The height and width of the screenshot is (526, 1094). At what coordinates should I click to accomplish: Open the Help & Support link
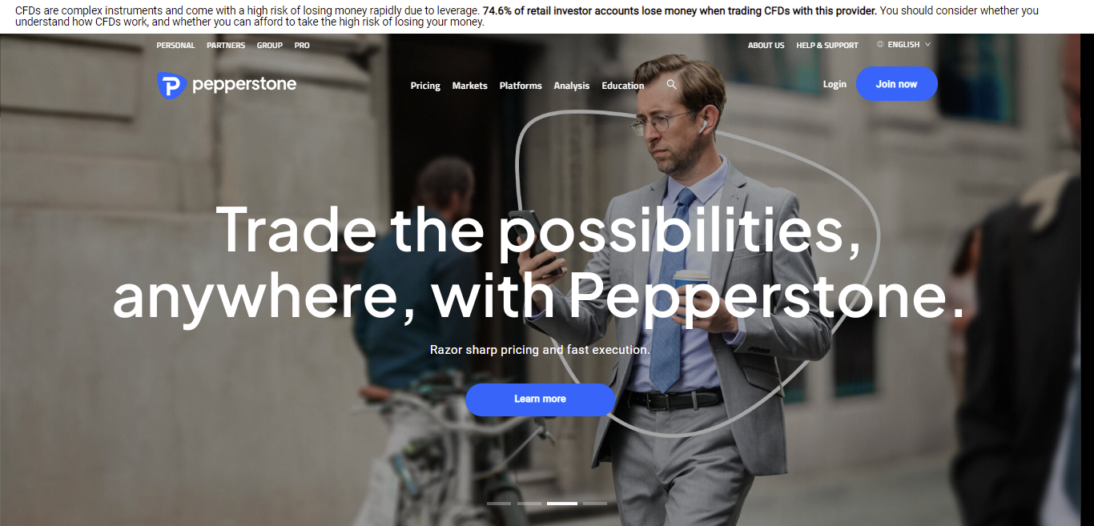point(827,46)
